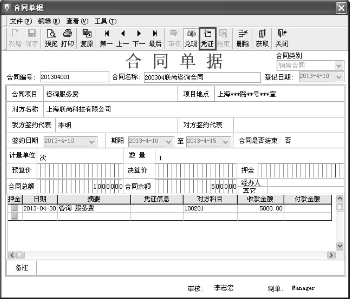Image resolution: width=350 pixels, height=299 pixels.
Task: Open 预览 print preview
Action: tap(51, 38)
